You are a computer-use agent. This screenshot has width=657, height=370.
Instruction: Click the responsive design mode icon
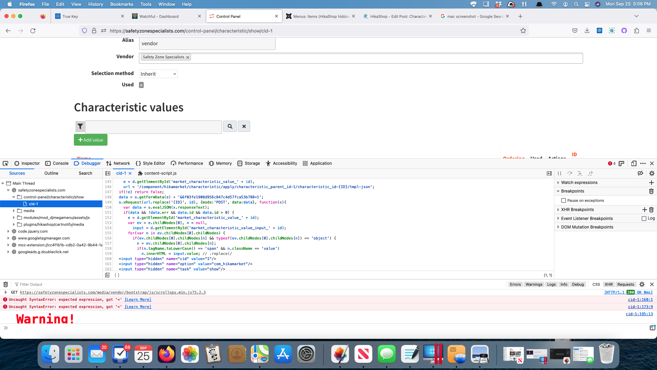(x=634, y=163)
